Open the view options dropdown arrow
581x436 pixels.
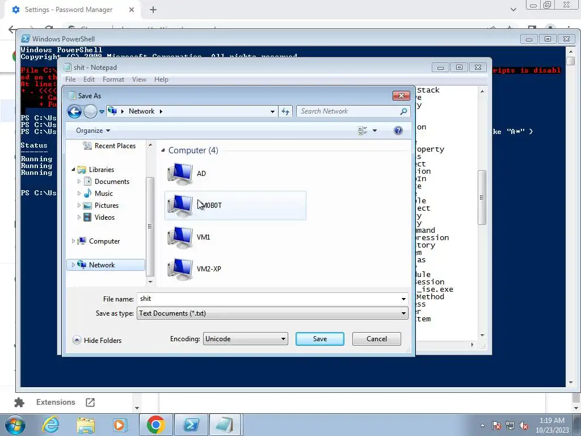[x=374, y=131]
